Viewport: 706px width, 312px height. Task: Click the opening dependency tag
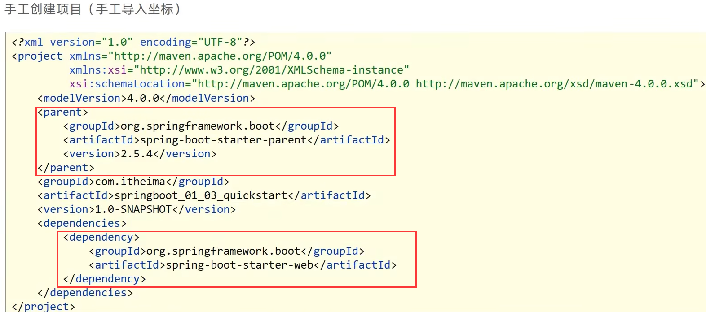(x=101, y=237)
